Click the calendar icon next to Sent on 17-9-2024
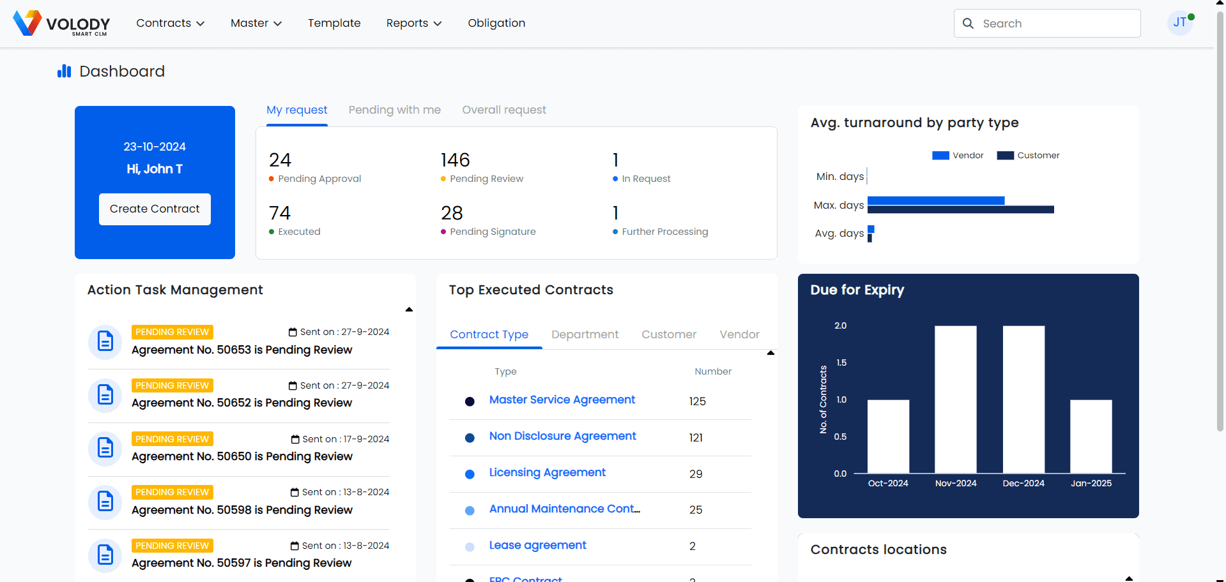 (x=295, y=438)
